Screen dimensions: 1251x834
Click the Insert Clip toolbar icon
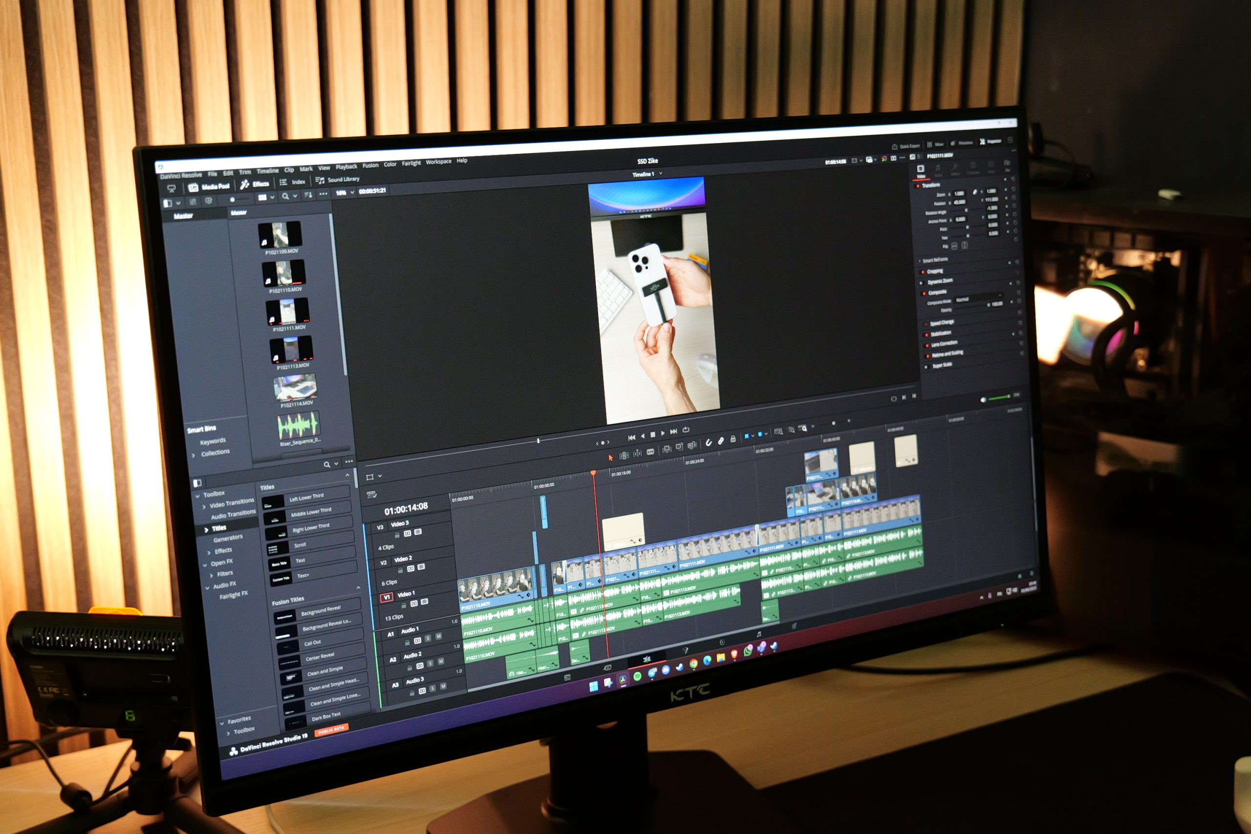click(667, 450)
